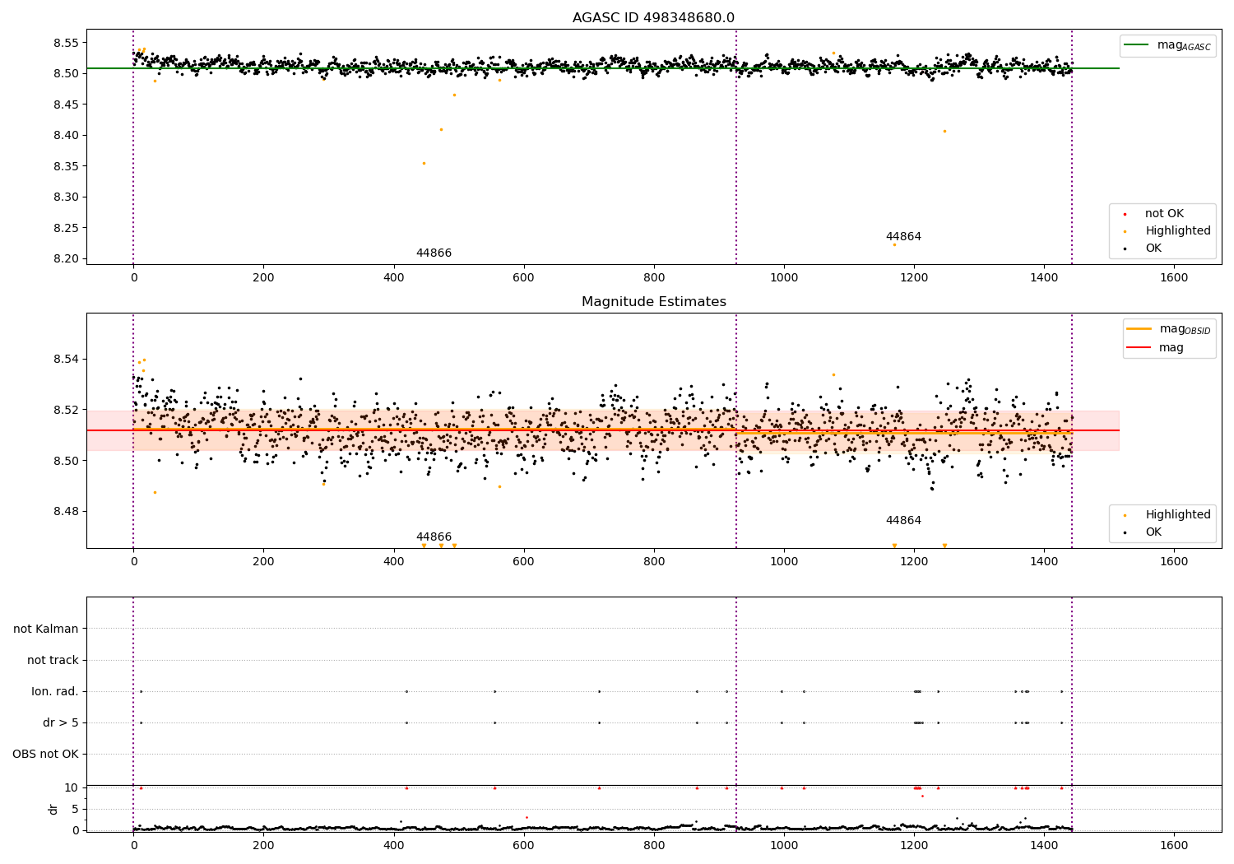Click the 'dr > 5' axis label
The height and width of the screenshot is (864, 1234).
click(x=61, y=723)
